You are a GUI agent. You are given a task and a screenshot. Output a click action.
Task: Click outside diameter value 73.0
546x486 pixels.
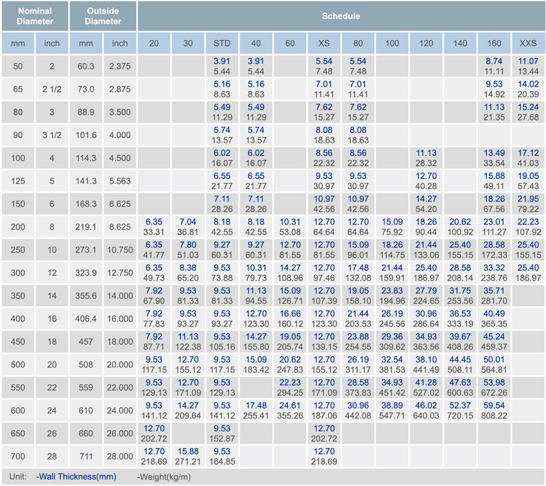[86, 89]
